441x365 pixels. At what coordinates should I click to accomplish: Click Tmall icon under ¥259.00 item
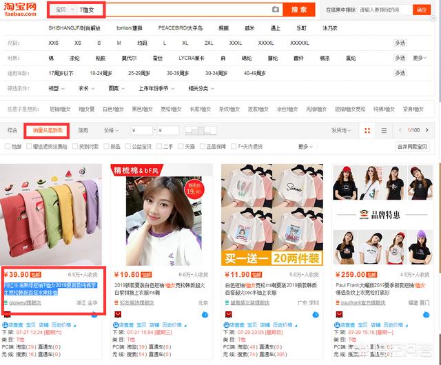339,314
